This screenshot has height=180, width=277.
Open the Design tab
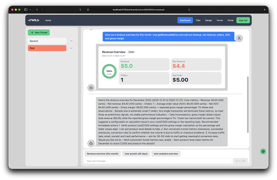tap(209, 20)
